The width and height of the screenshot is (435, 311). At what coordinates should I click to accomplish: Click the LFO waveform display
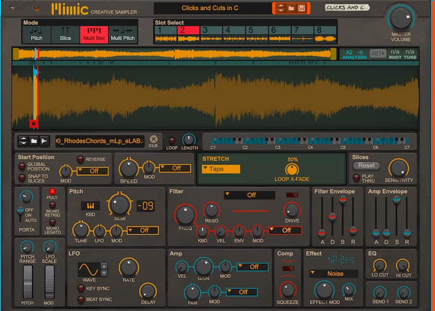(x=89, y=269)
